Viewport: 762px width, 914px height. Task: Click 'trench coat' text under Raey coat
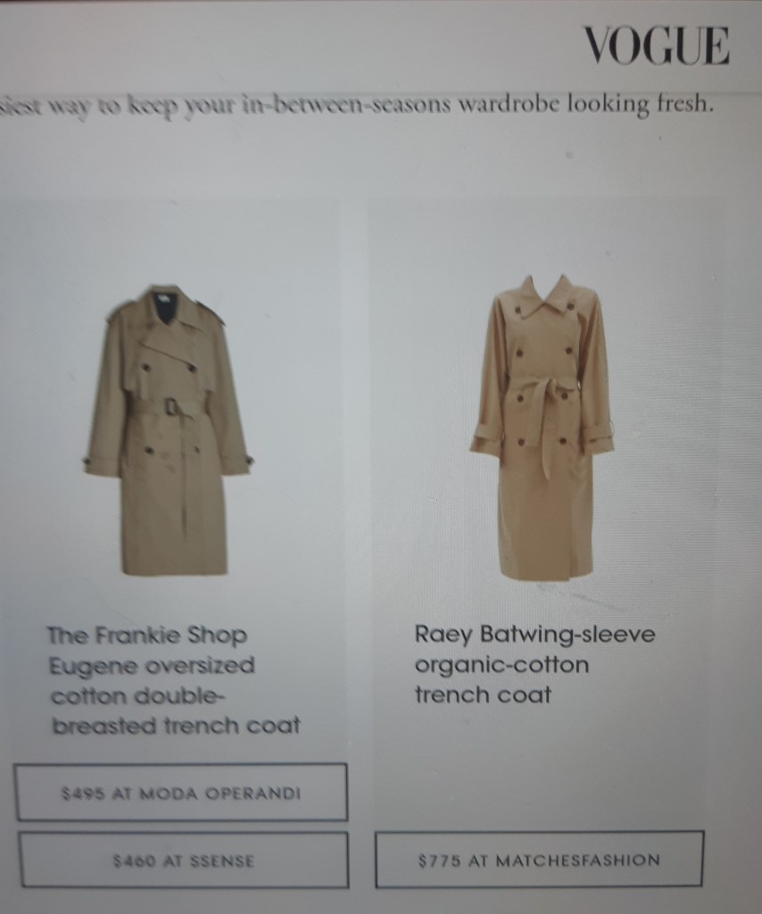coord(483,694)
